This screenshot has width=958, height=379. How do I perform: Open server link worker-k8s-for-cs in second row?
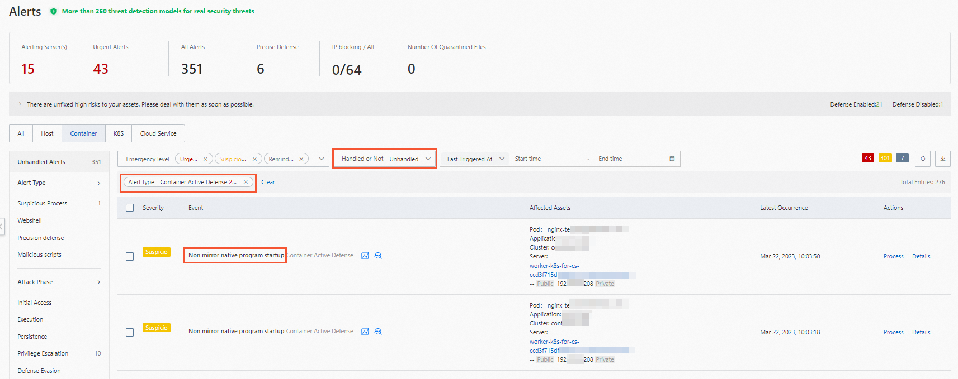pos(554,342)
